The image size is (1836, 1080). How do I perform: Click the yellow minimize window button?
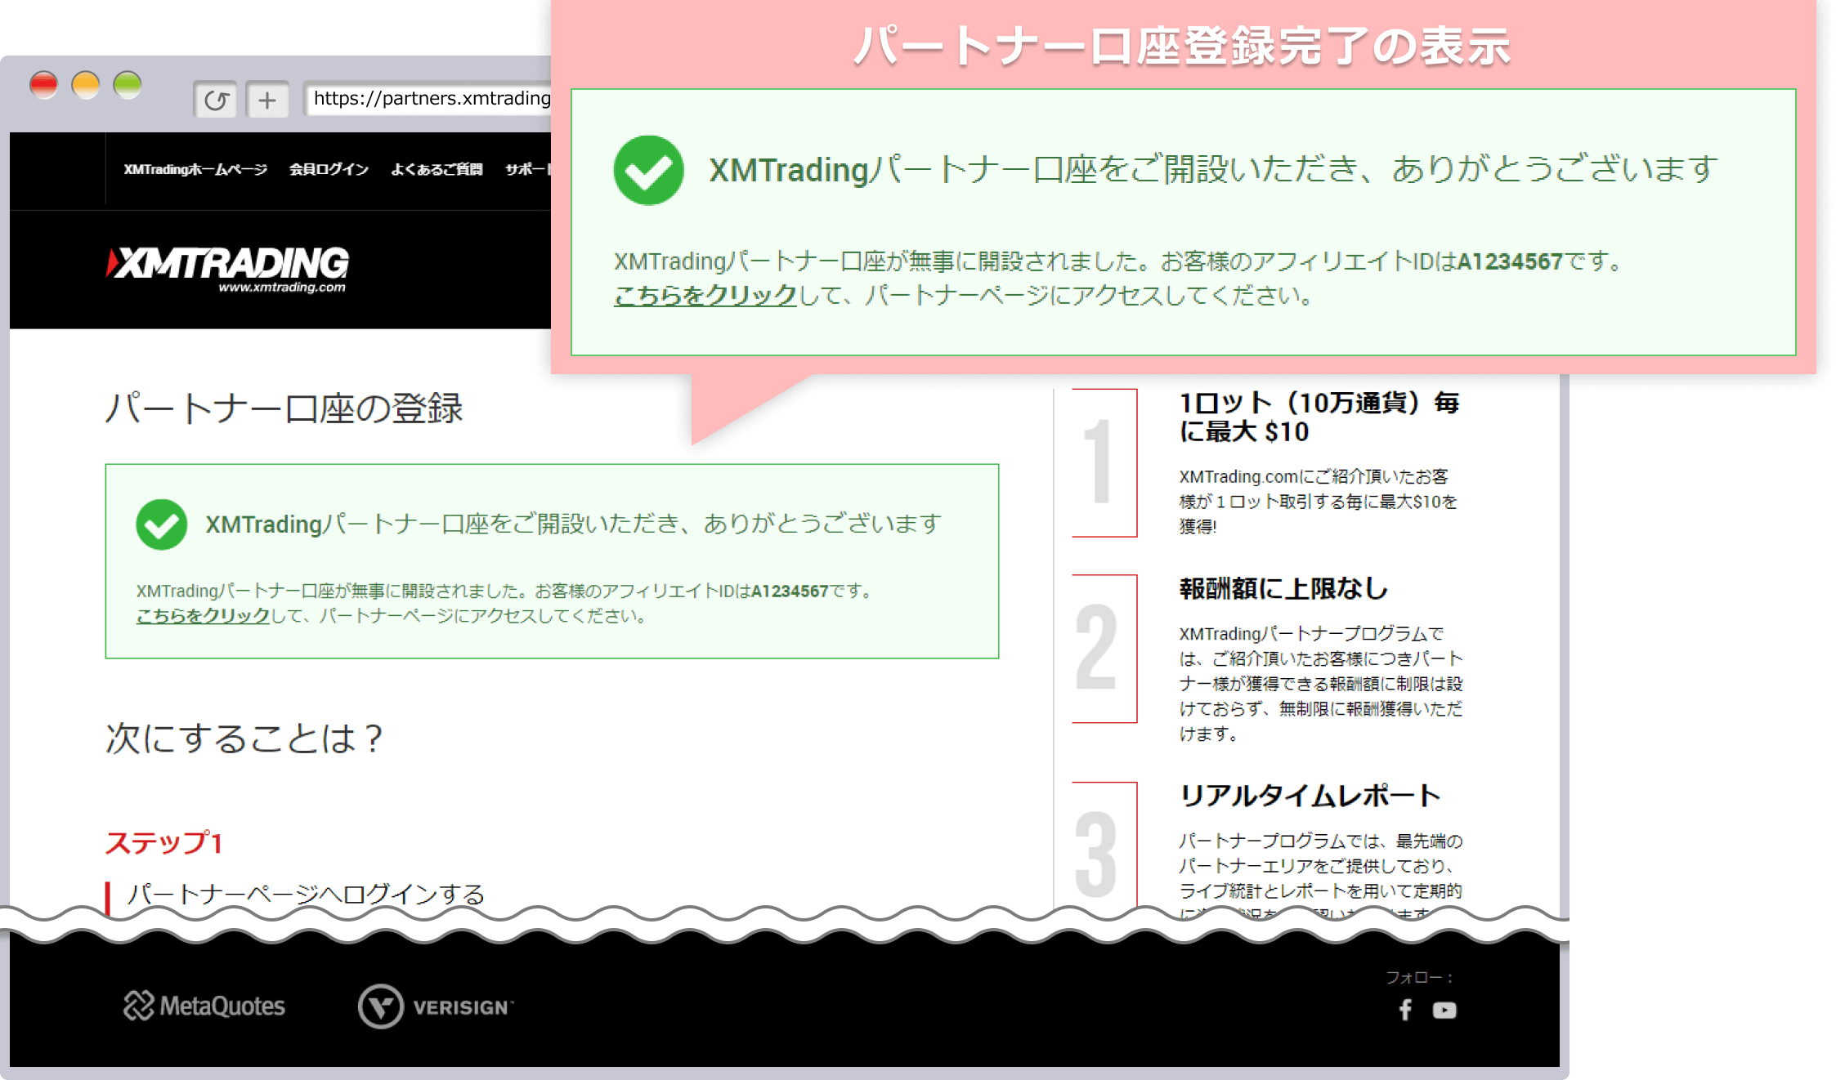click(x=85, y=84)
